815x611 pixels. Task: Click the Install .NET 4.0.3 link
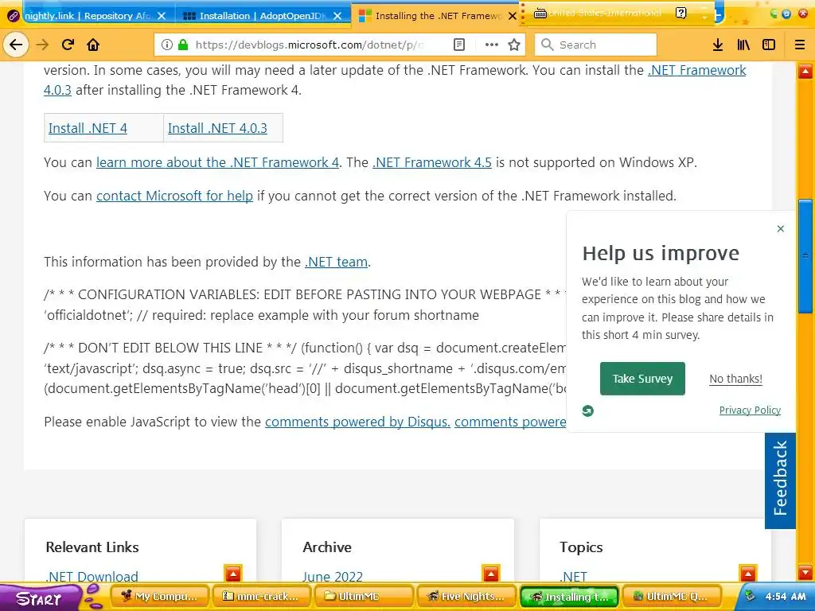pos(217,128)
